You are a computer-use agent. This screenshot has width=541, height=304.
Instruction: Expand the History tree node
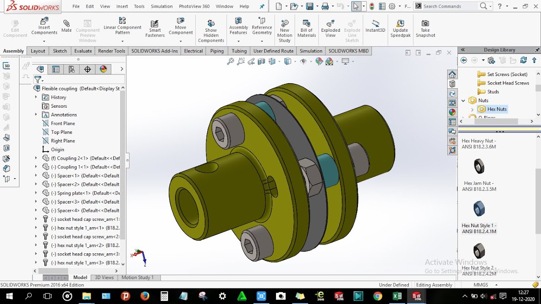click(x=36, y=97)
